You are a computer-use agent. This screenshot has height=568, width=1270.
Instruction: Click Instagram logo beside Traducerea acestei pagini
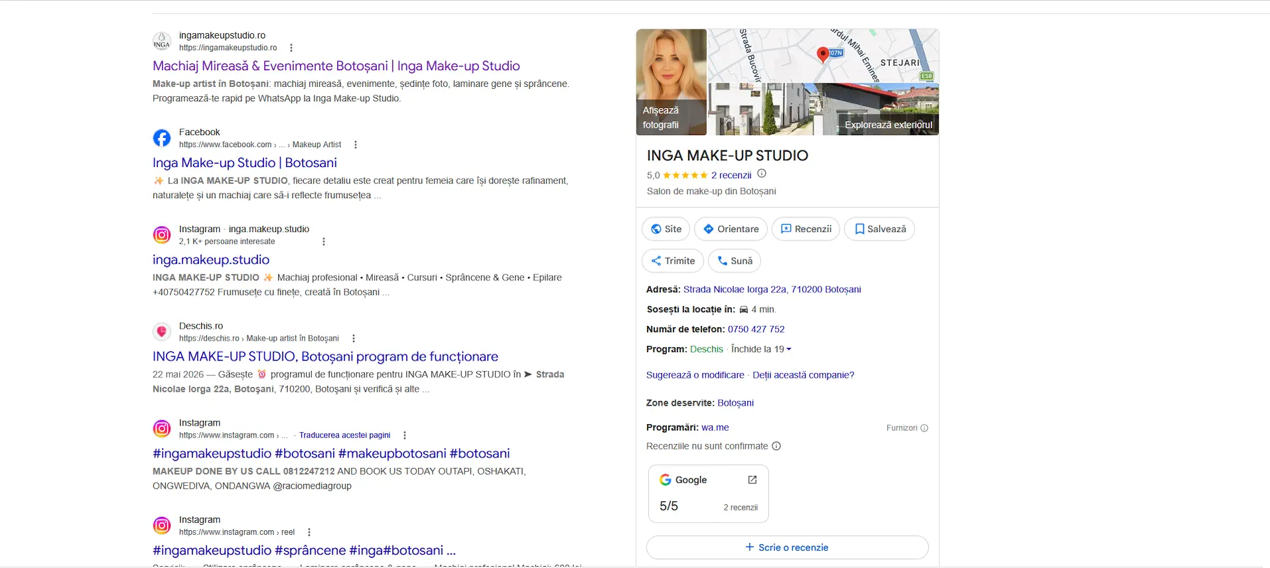tap(162, 429)
